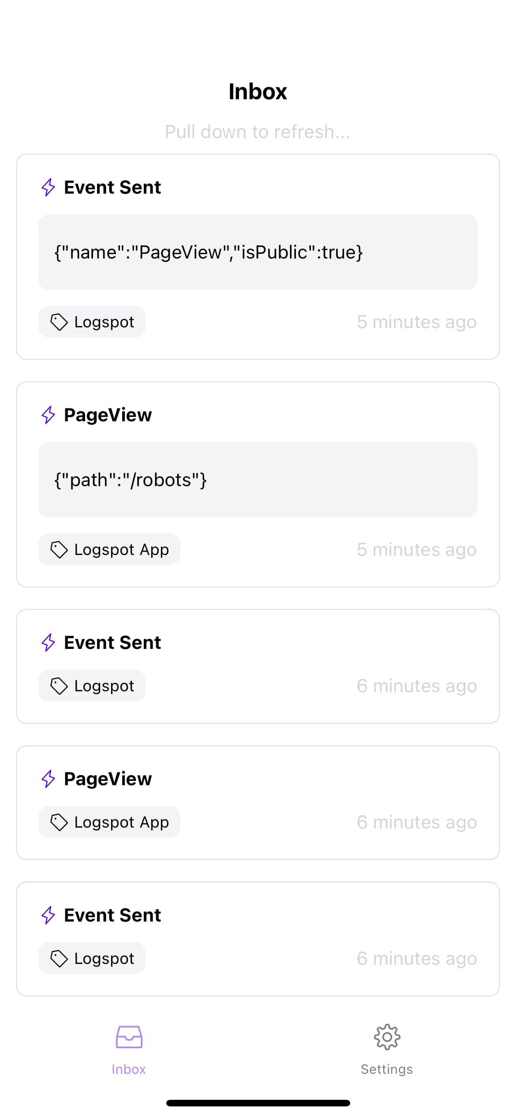Viewport: 516px width, 1117px height.
Task: Click the tag icon on the 6-minutes-ago Logspot App label
Action: [59, 822]
